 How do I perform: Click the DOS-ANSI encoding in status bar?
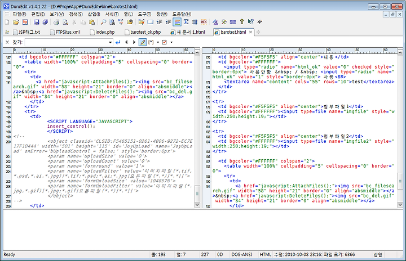241,255
